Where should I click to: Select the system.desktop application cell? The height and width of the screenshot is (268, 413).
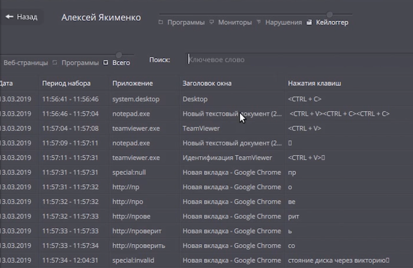click(136, 99)
